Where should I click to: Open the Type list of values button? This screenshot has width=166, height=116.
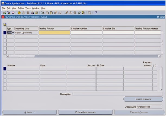click(x=13, y=33)
